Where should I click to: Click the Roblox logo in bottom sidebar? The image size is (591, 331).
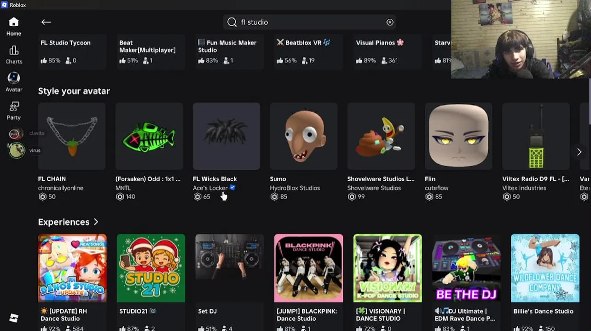14,318
